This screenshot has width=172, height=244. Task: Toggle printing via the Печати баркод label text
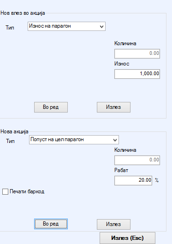coord(27,191)
